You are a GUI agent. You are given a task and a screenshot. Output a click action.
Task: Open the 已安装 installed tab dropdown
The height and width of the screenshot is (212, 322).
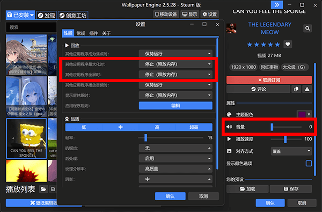(x=20, y=15)
